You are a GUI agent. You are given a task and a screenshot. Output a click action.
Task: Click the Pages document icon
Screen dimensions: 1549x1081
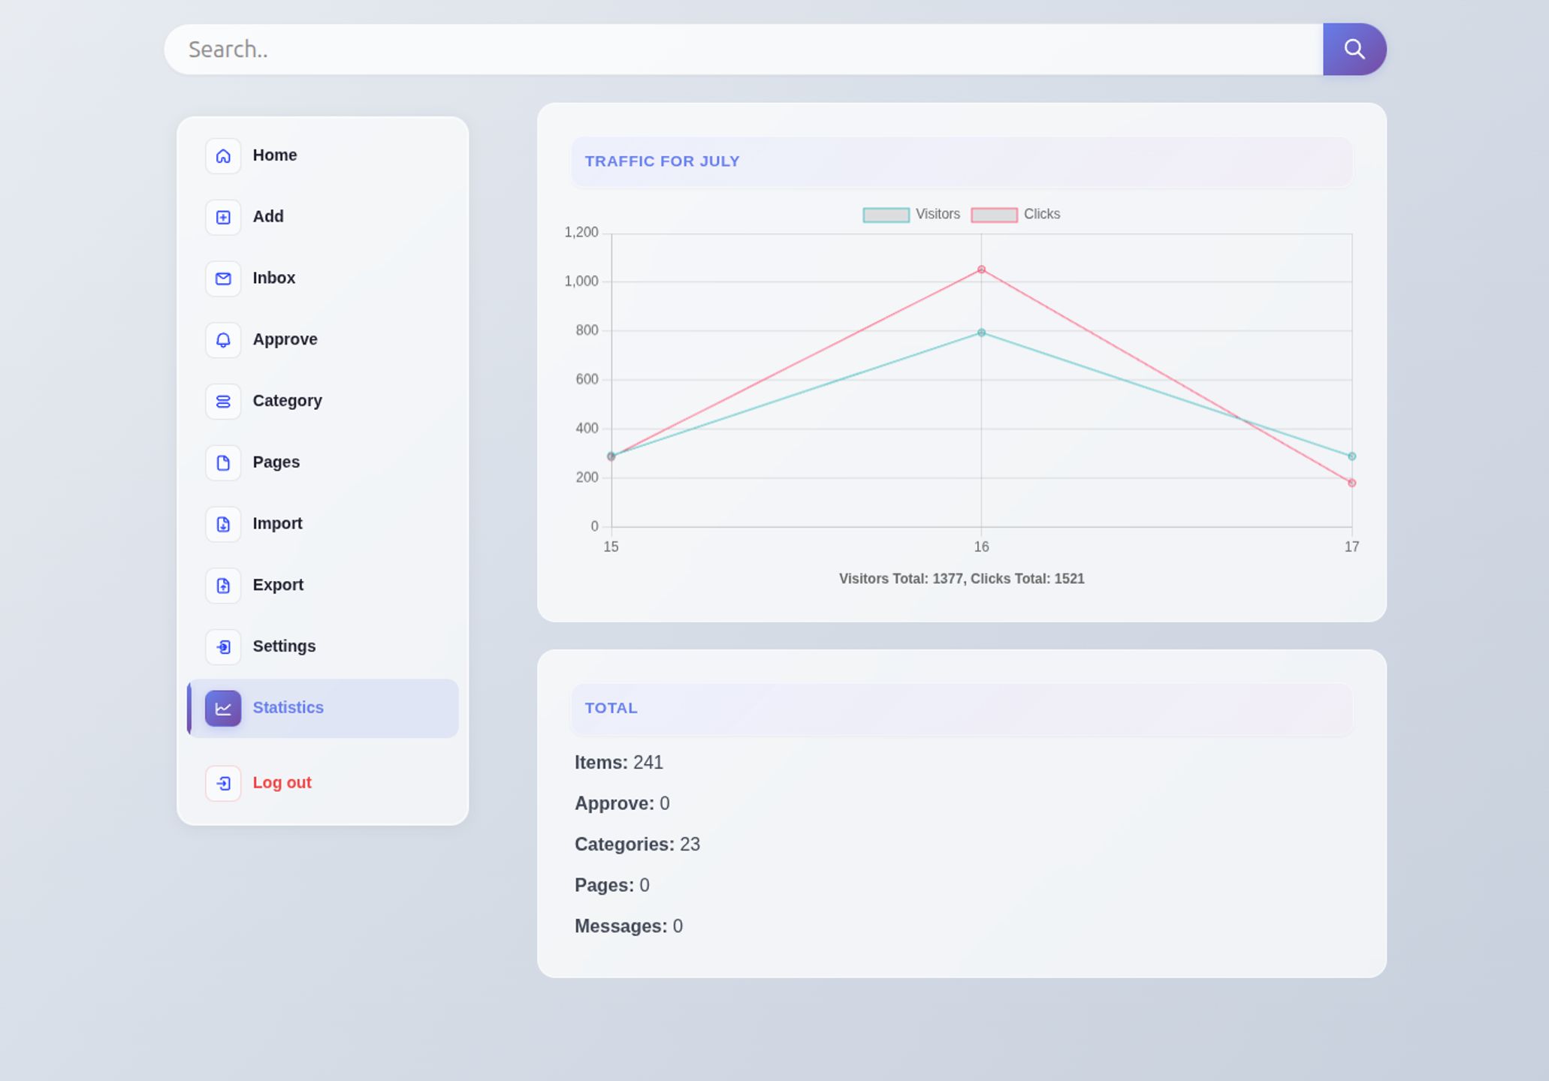click(223, 463)
